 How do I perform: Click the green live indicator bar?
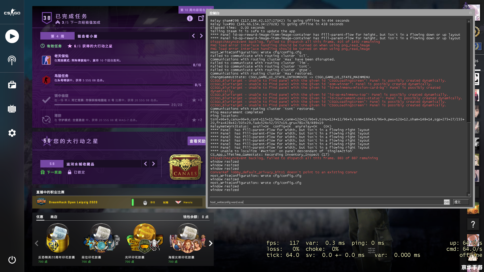[133, 202]
